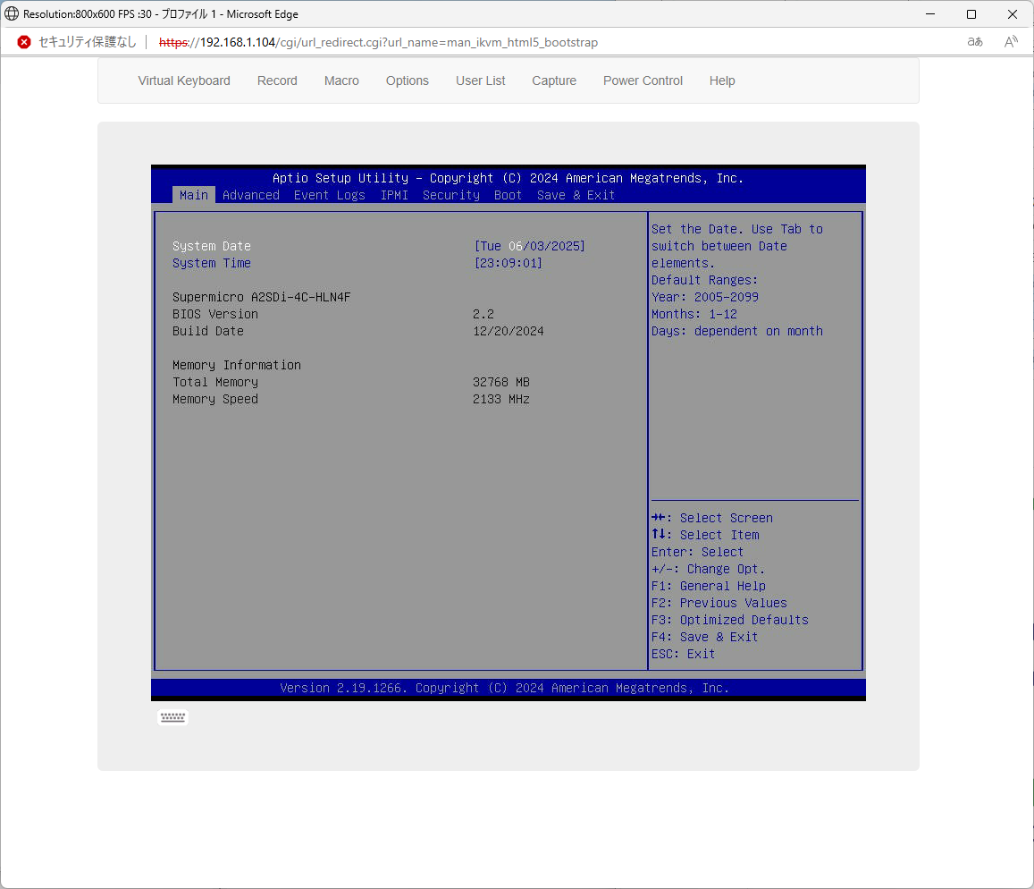Open the Power Control menu
Image resolution: width=1034 pixels, height=889 pixels.
(x=643, y=80)
